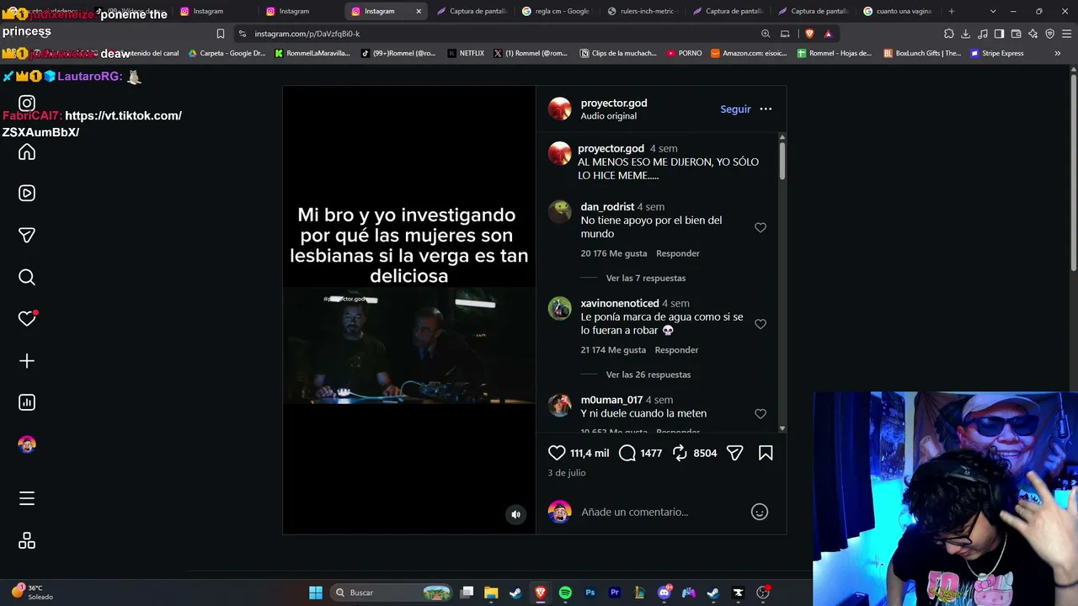The height and width of the screenshot is (606, 1078).
Task: Open the tab search dropdown arrow
Action: coord(993,11)
